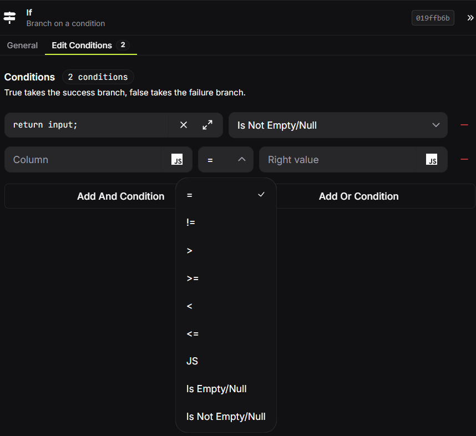Select the '>' operator option

(226, 251)
